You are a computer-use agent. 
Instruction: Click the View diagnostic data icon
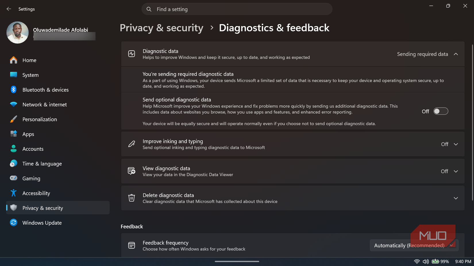tap(132, 171)
